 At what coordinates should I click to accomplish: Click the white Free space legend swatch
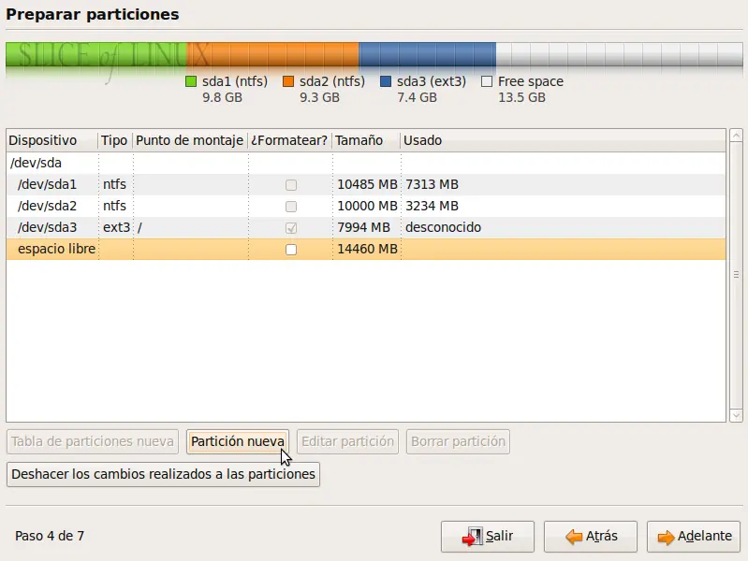click(487, 81)
